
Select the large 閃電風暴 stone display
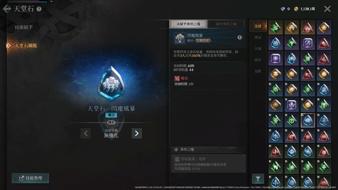pyautogui.click(x=111, y=83)
